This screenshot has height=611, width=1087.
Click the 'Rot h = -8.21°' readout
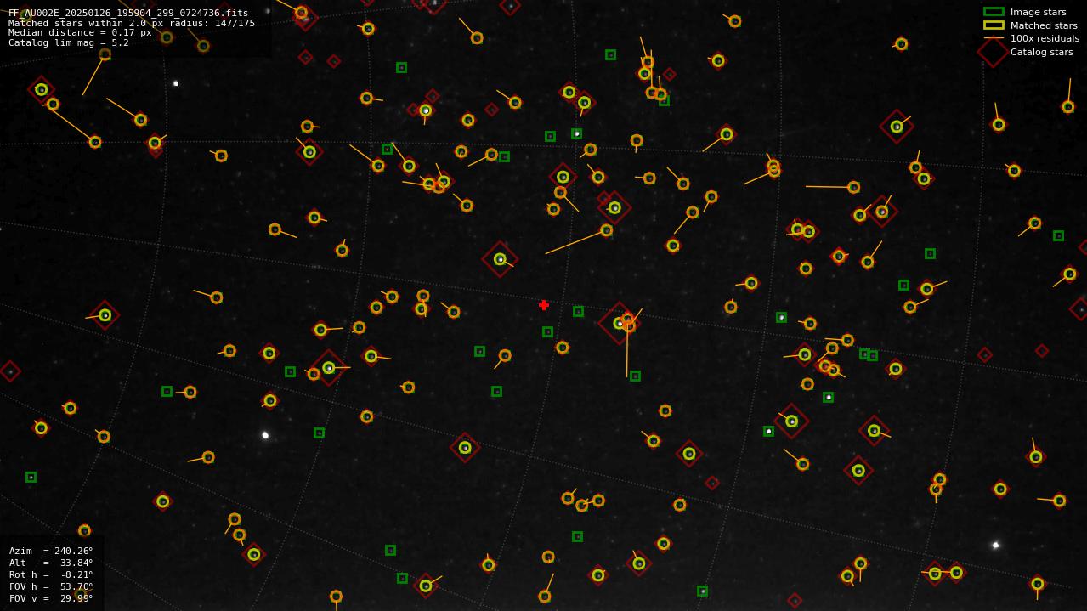click(51, 574)
